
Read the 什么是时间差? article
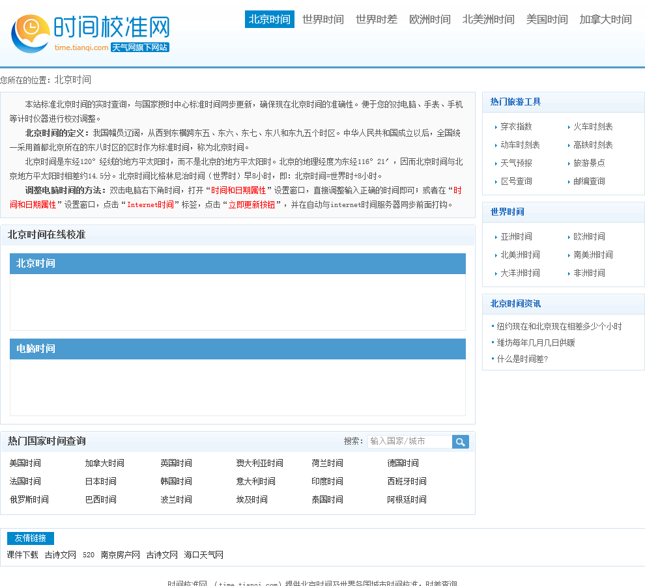[x=522, y=358]
